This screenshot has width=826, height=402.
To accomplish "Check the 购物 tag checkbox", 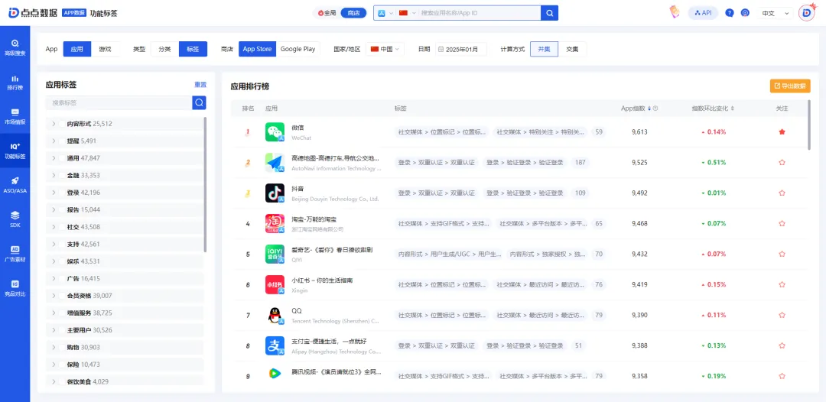I will tap(62, 347).
